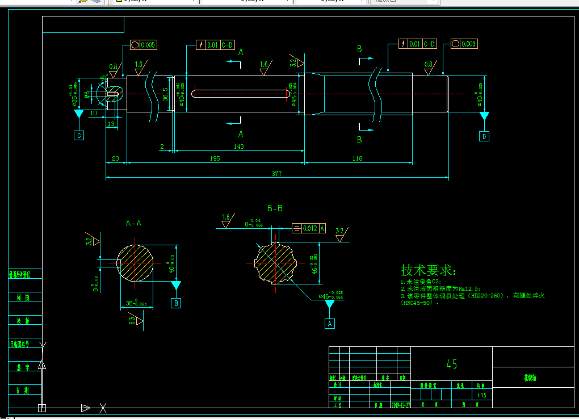This screenshot has width=579, height=419.
Task: Select technical note 3 about HB220-260 treatment
Action: [x=473, y=299]
